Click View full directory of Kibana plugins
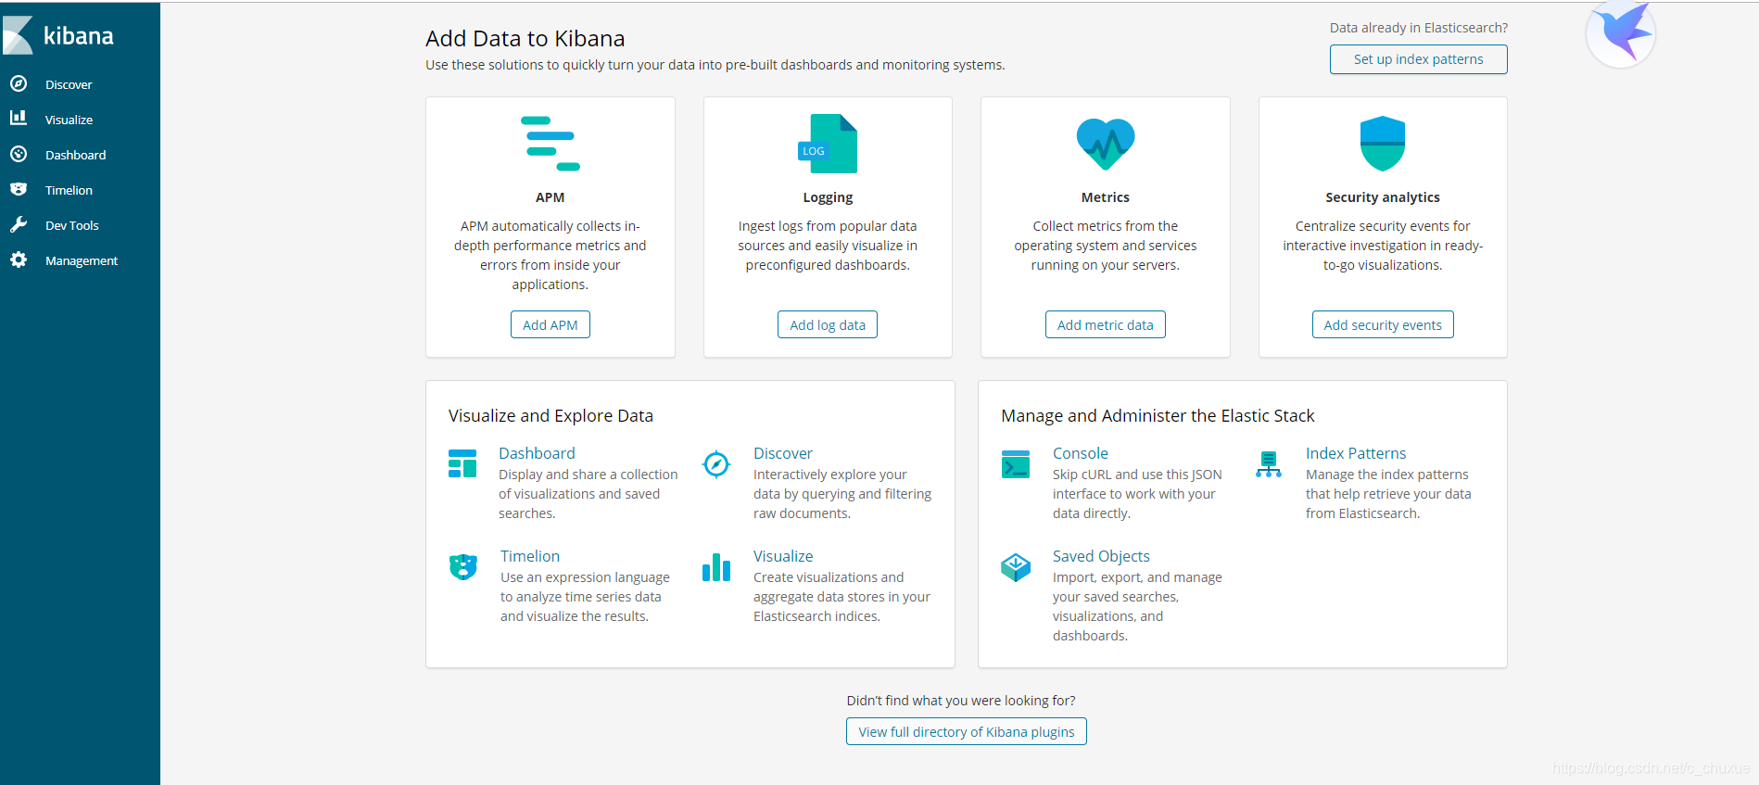 click(966, 732)
